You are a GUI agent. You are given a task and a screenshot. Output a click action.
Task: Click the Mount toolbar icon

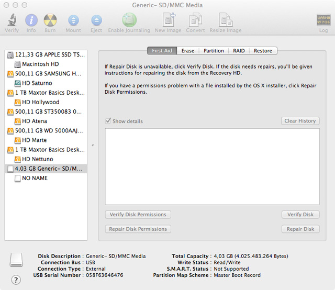tap(73, 20)
